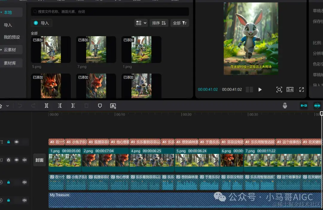323x210 pixels.
Task: Mute the main video track
Action: pos(25,160)
